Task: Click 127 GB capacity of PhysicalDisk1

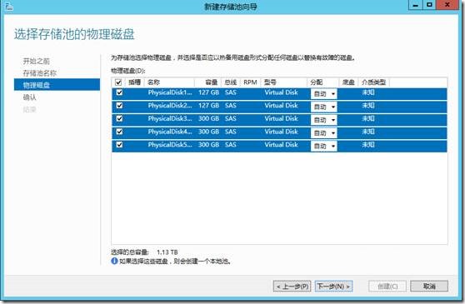Action: point(209,92)
